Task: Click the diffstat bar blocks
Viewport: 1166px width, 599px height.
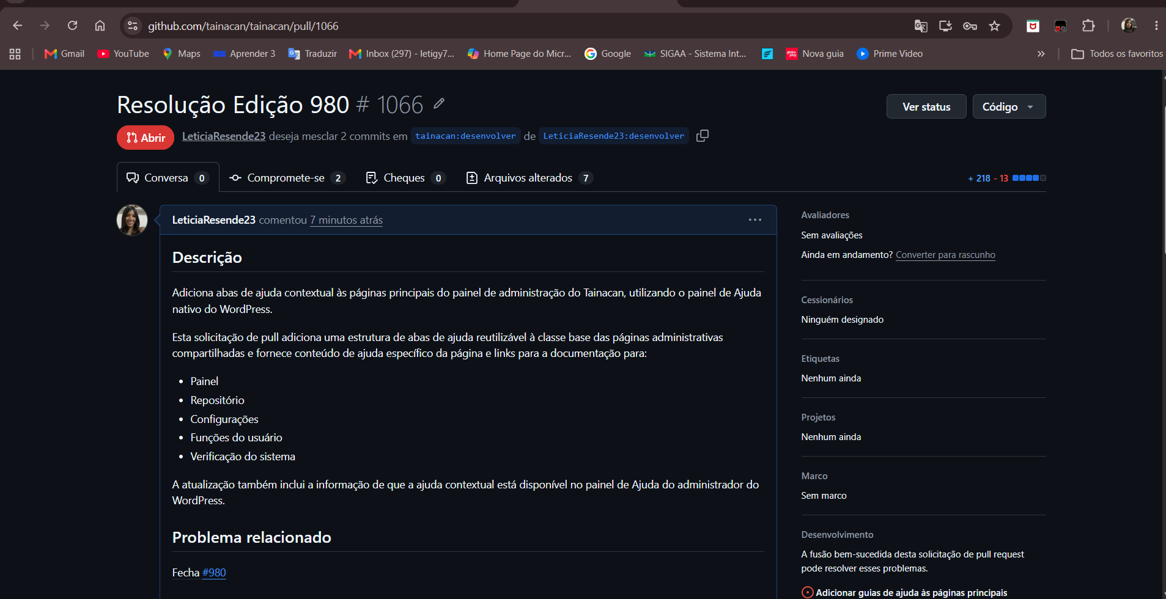Action: click(1029, 178)
